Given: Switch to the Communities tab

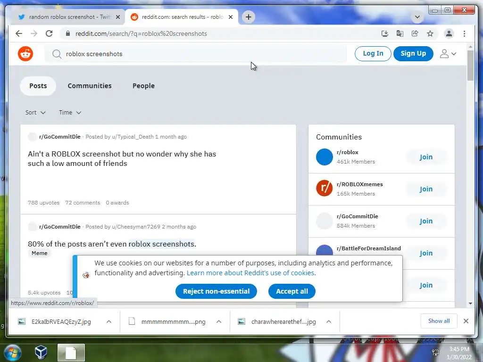Looking at the screenshot, I should point(90,86).
